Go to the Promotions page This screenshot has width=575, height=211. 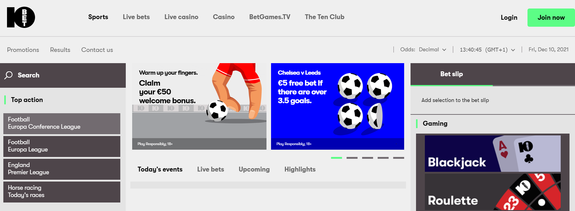(x=23, y=50)
